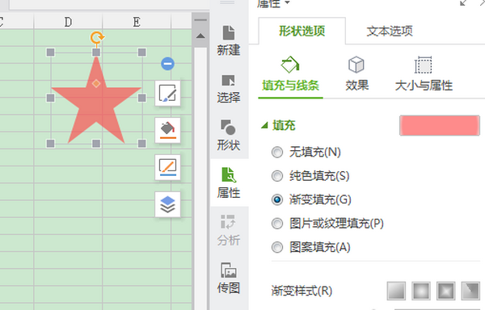Image resolution: width=485 pixels, height=310 pixels.
Task: Open the 形状 sidebar tool
Action: point(229,136)
